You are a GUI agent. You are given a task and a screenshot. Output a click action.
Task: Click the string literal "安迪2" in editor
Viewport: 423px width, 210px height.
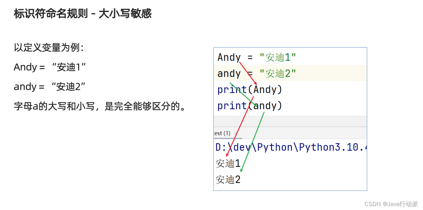(278, 73)
